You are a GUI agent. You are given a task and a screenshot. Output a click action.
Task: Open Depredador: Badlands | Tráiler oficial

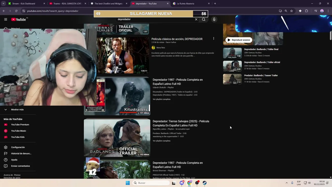pos(262,62)
